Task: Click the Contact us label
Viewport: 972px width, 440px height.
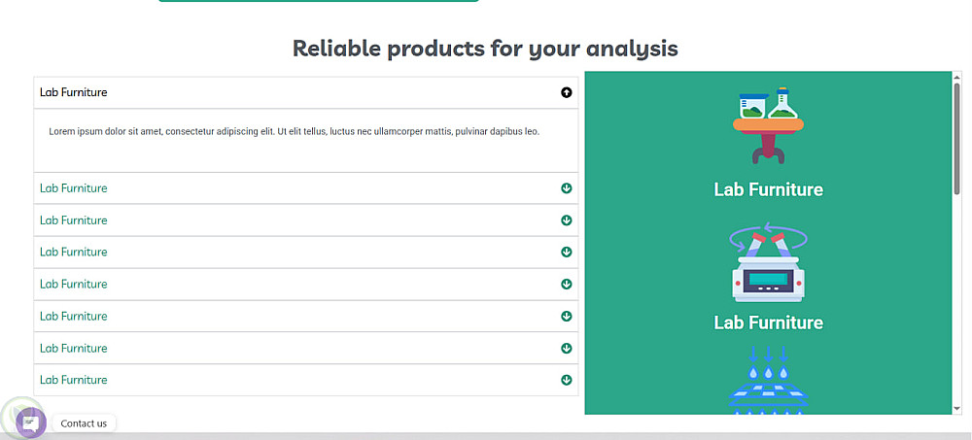Action: (x=84, y=423)
